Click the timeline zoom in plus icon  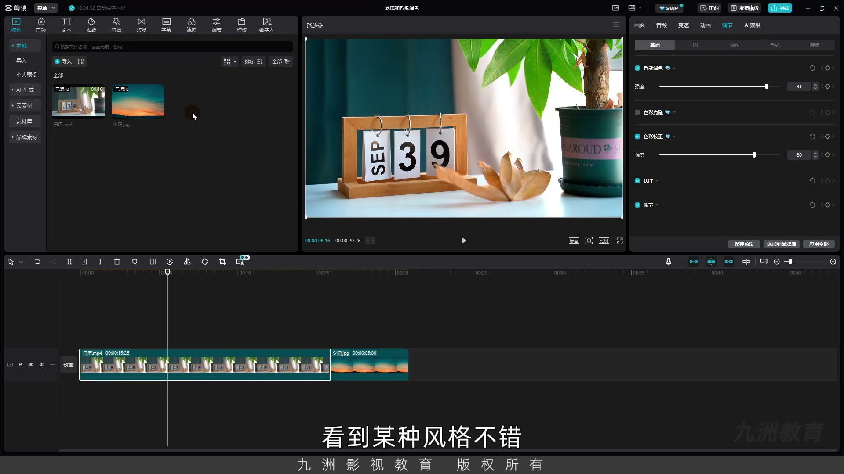coord(833,262)
